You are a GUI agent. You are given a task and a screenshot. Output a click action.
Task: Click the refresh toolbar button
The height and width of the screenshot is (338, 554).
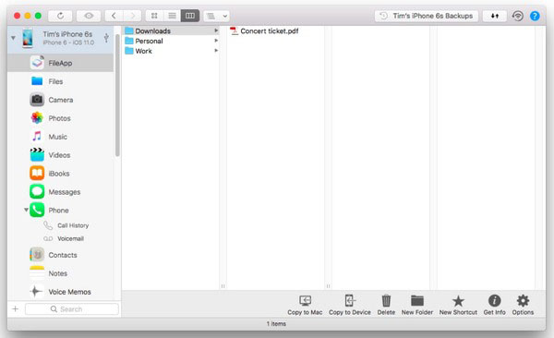[60, 16]
